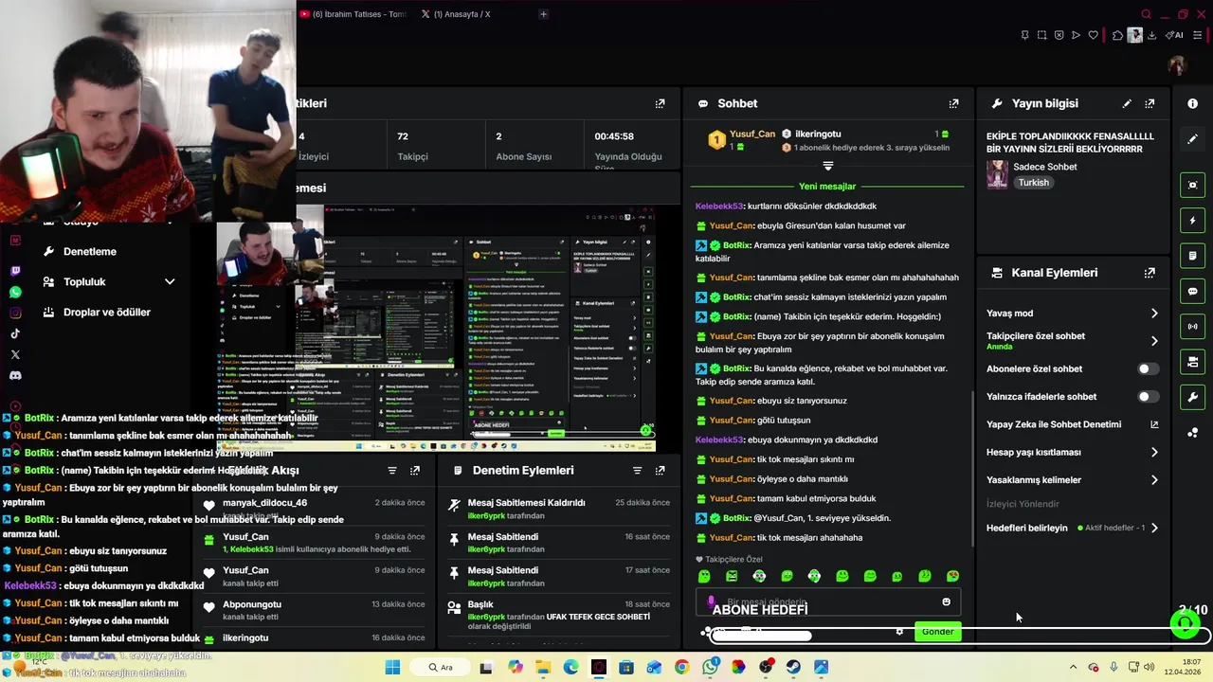Viewport: 1213px width, 682px height.
Task: Open Yapay Zeka ile Sohbet Denetimi link
Action: 1072,424
